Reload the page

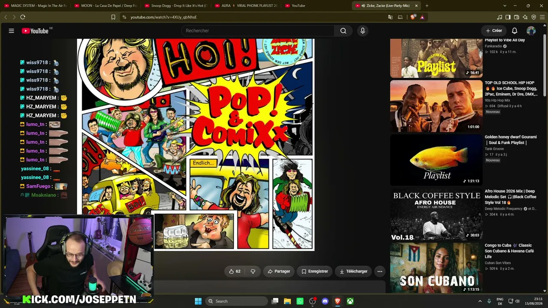23,17
